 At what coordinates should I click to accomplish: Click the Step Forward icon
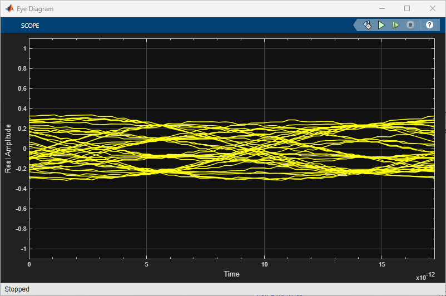click(396, 25)
